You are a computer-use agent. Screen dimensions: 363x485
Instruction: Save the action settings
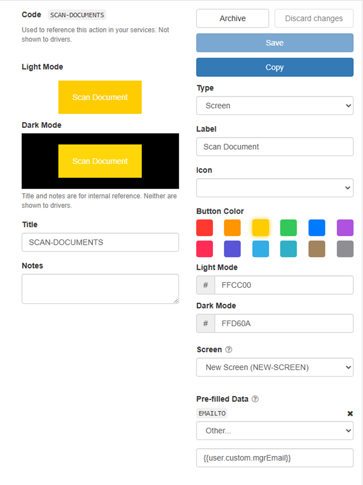[x=275, y=43]
